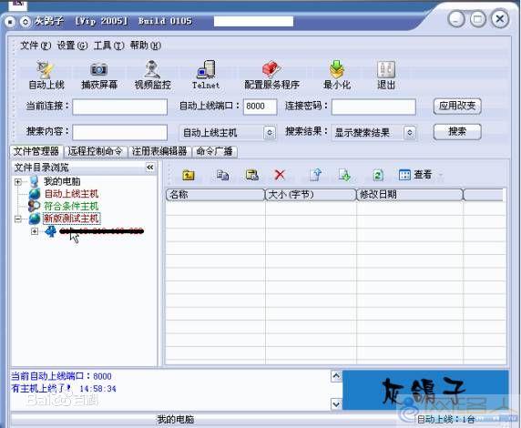Click the 应用改变 button
The width and height of the screenshot is (521, 428).
(x=457, y=107)
